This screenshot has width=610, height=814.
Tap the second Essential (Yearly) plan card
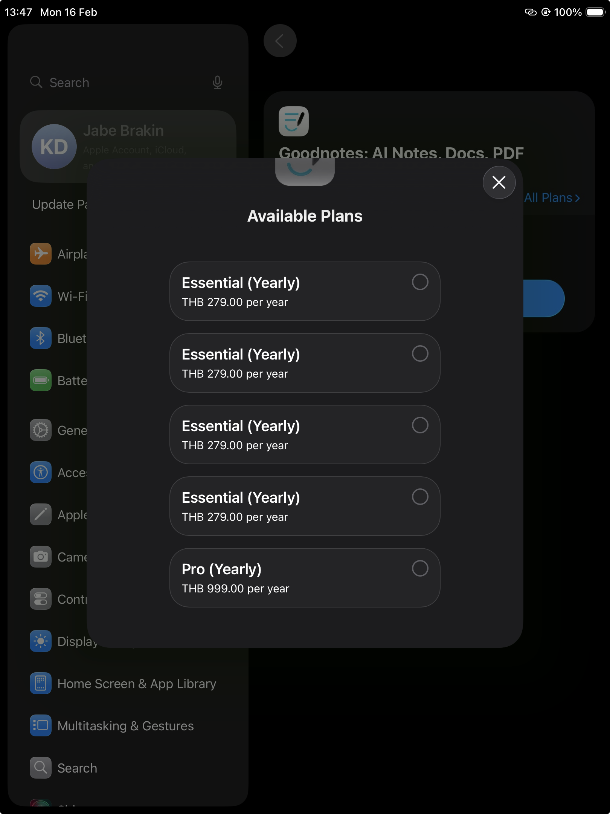pyautogui.click(x=305, y=363)
